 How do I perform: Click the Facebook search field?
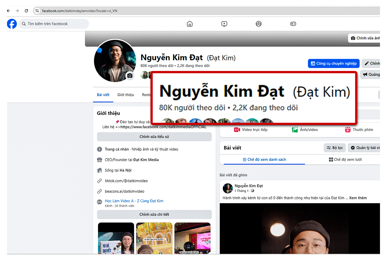tap(54, 24)
